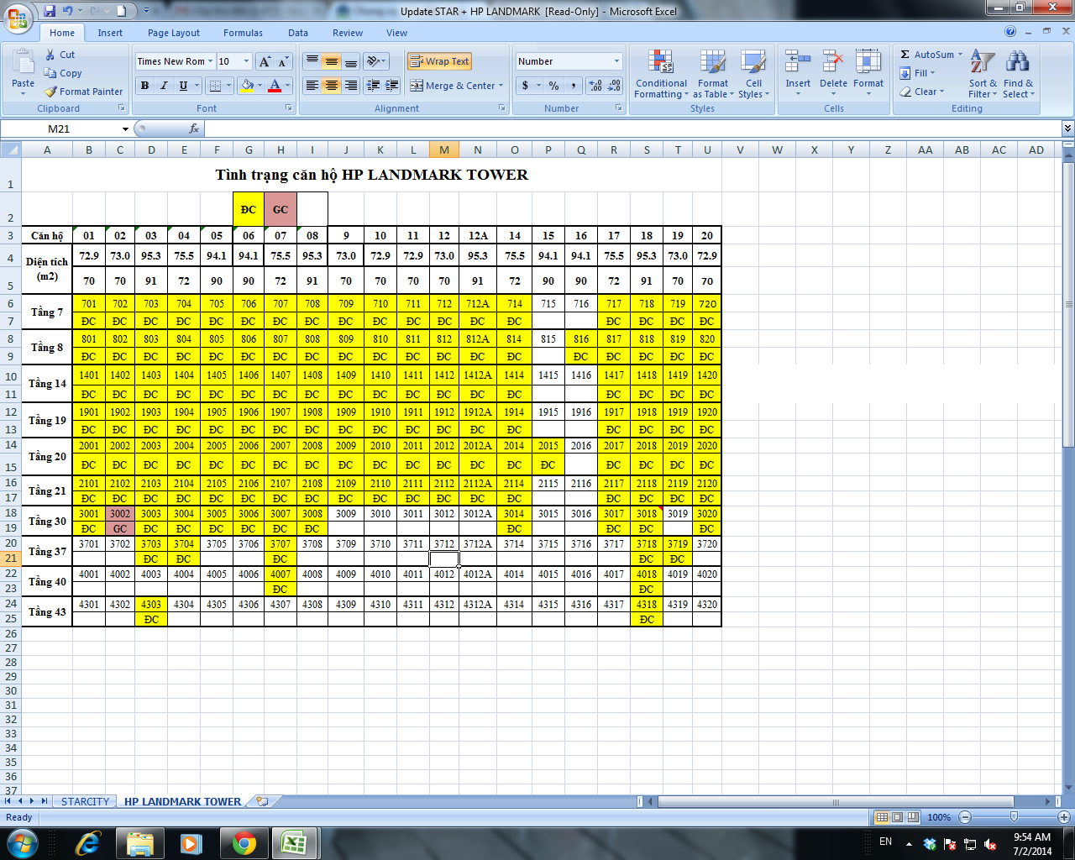Switch to STARCITY sheet tab
Viewport: 1075px width, 860px height.
(85, 801)
